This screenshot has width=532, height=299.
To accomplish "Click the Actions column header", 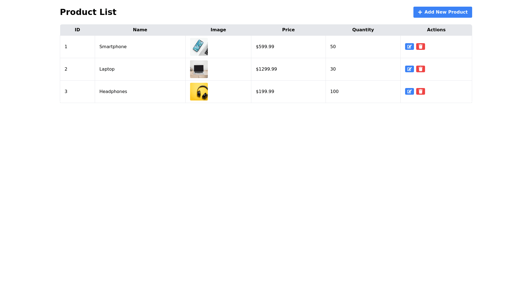I will click(x=436, y=30).
